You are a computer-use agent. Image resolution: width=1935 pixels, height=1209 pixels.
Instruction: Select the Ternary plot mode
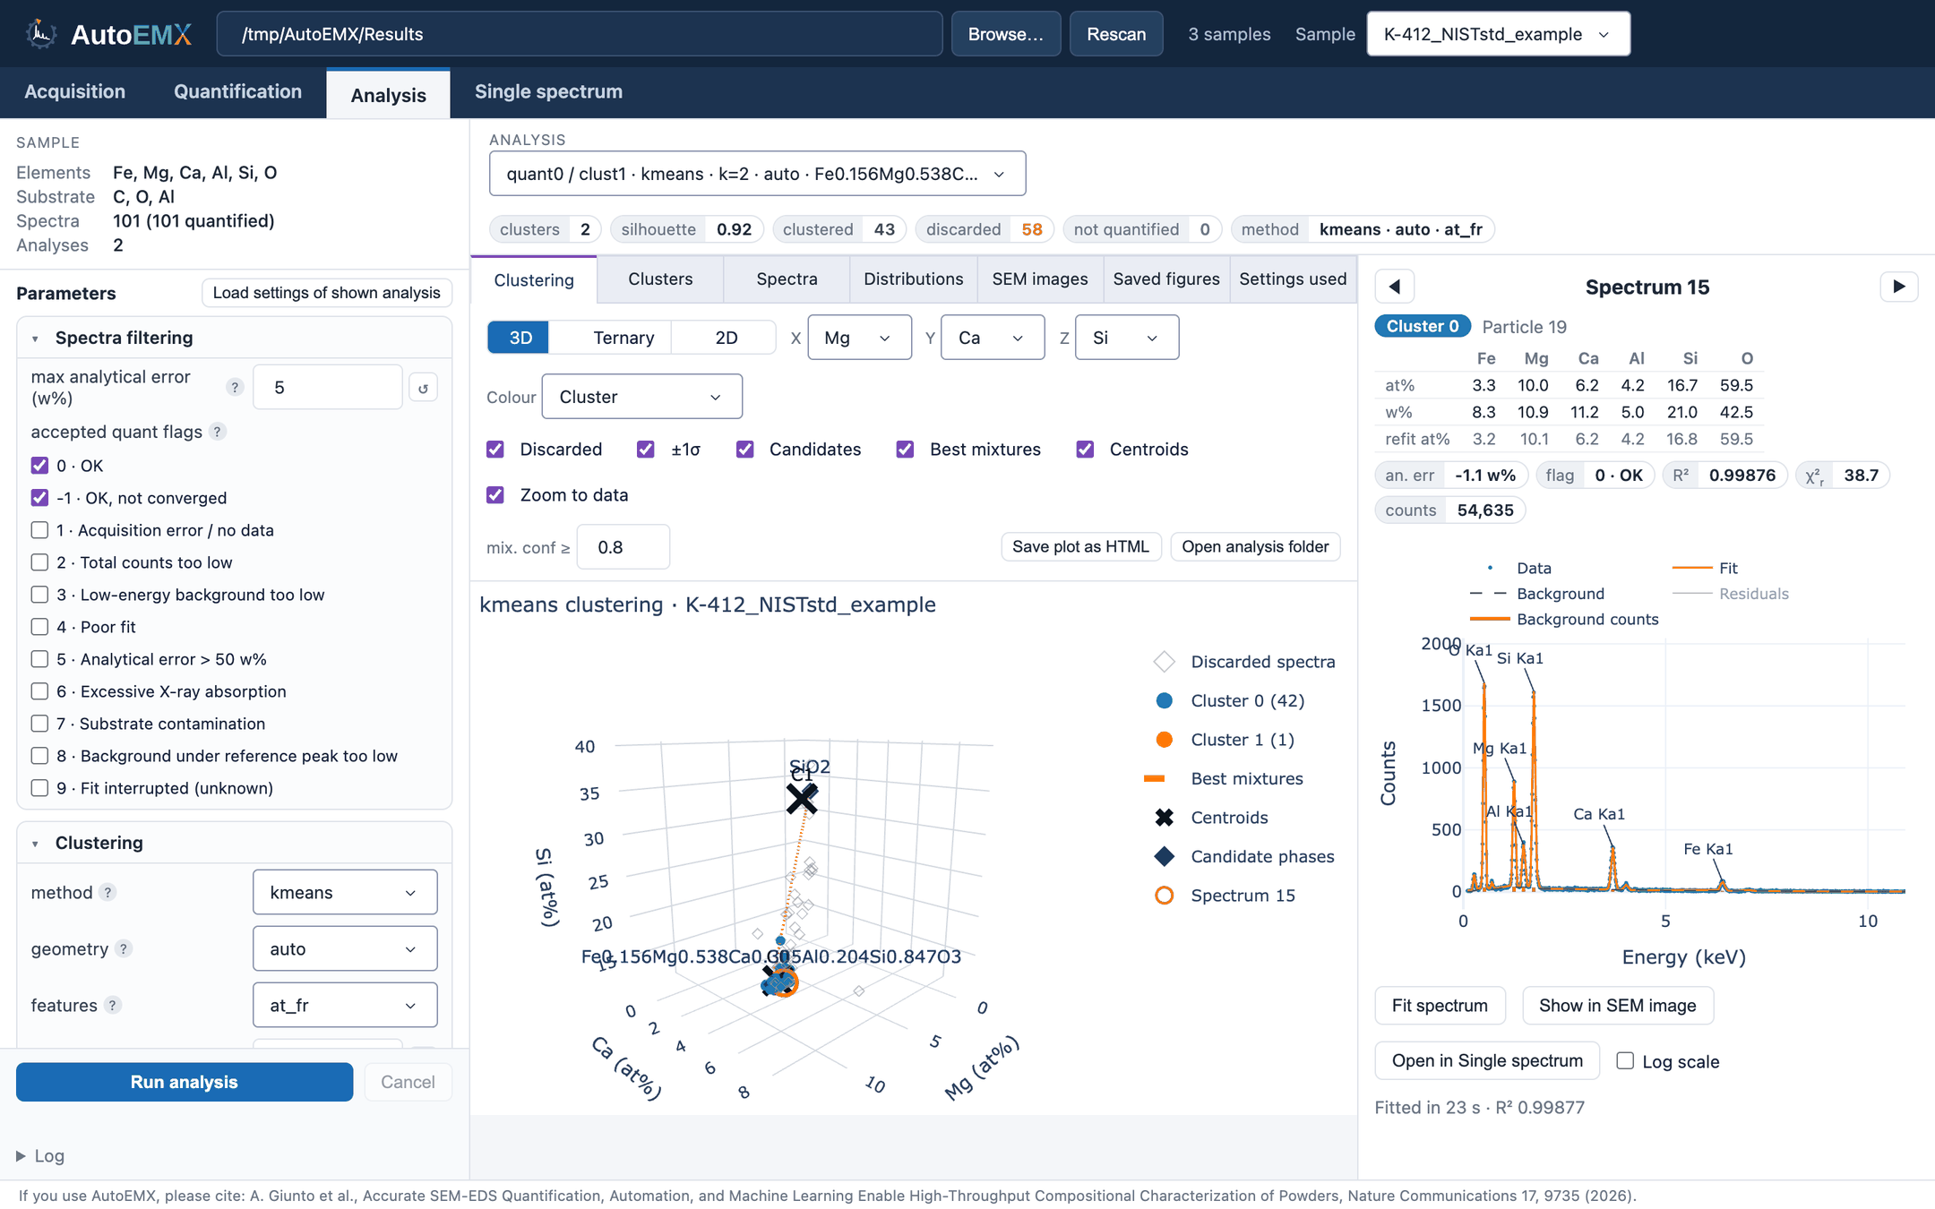tap(623, 338)
